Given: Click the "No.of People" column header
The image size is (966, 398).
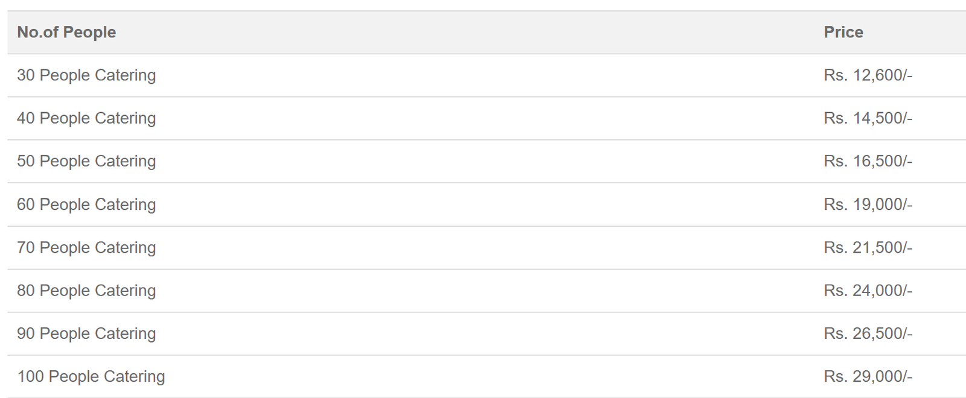Looking at the screenshot, I should pyautogui.click(x=66, y=33).
